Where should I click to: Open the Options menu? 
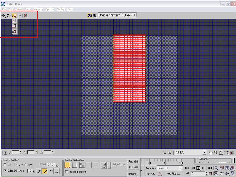[50, 9]
